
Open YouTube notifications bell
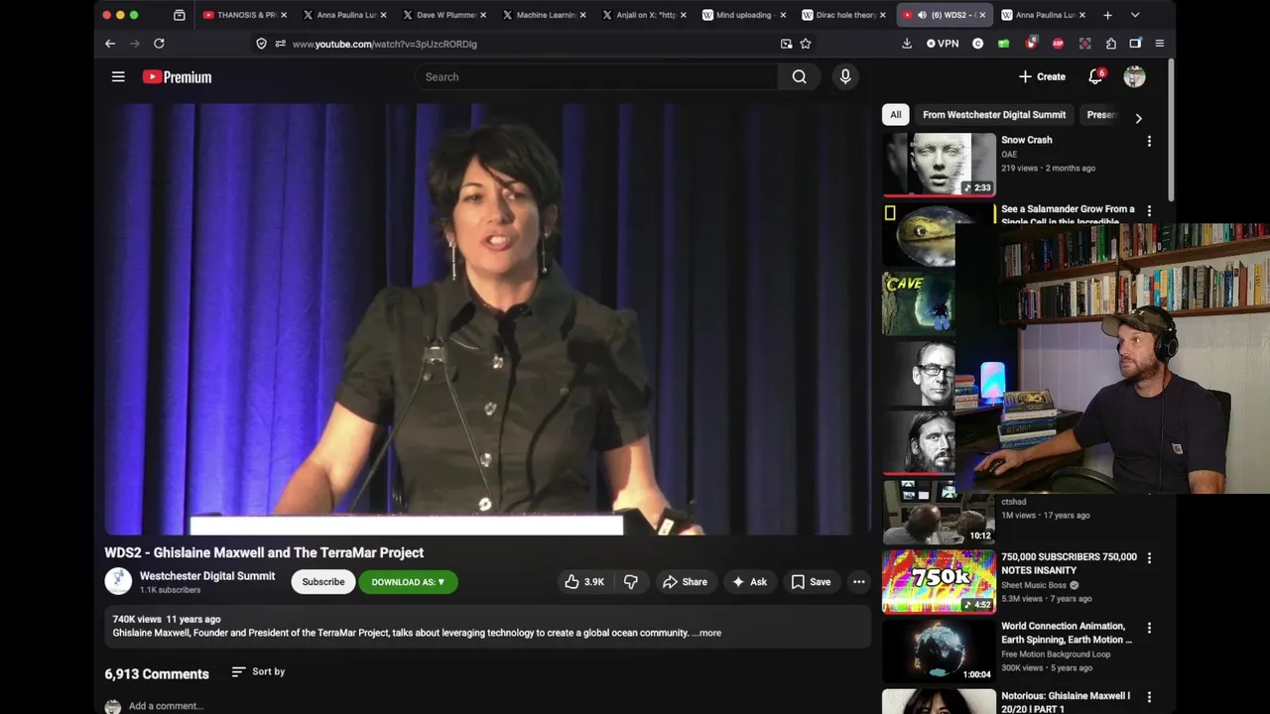click(x=1095, y=76)
